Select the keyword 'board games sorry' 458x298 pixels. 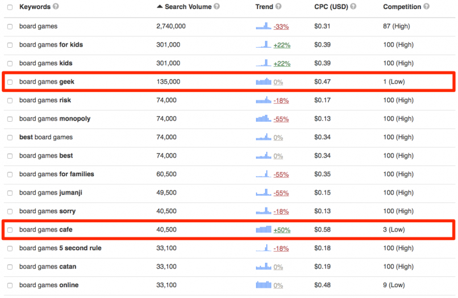click(47, 211)
